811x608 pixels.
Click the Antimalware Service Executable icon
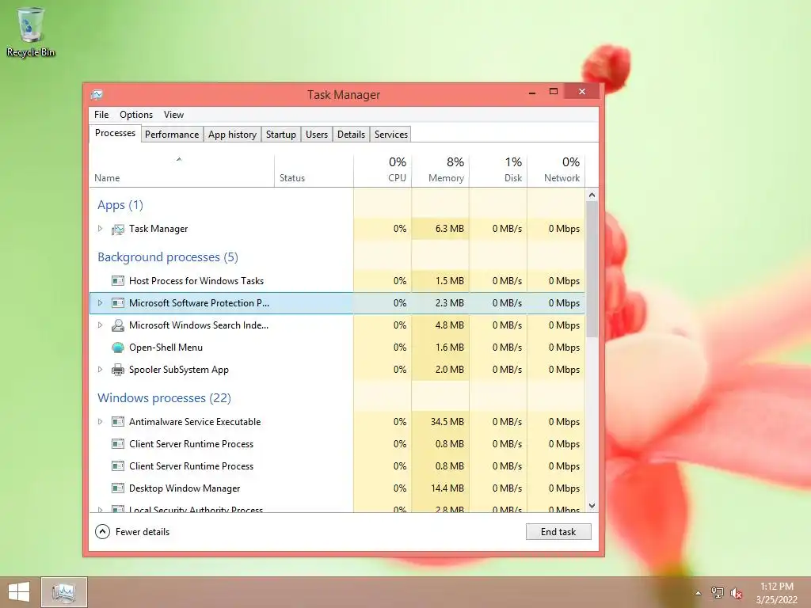118,422
